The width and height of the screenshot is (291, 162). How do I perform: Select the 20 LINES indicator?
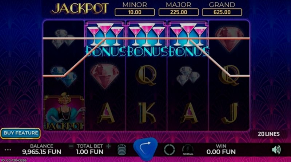point(268,134)
